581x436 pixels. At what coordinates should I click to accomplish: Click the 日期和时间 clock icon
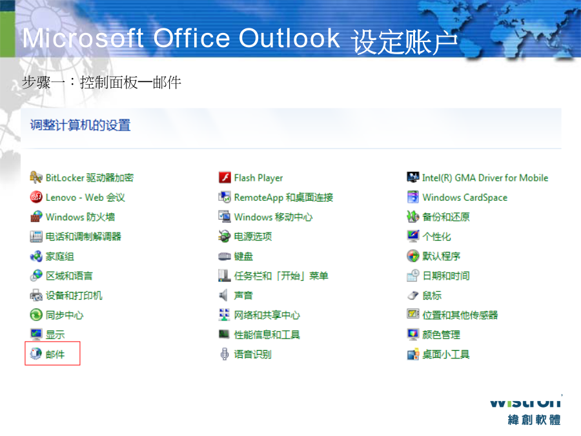point(413,276)
